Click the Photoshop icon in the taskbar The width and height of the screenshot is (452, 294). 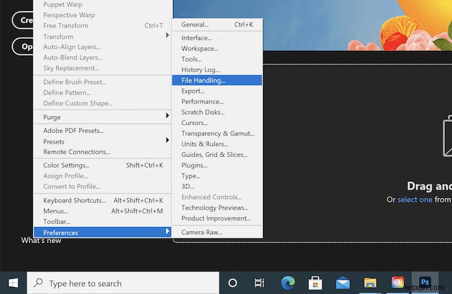pos(425,283)
